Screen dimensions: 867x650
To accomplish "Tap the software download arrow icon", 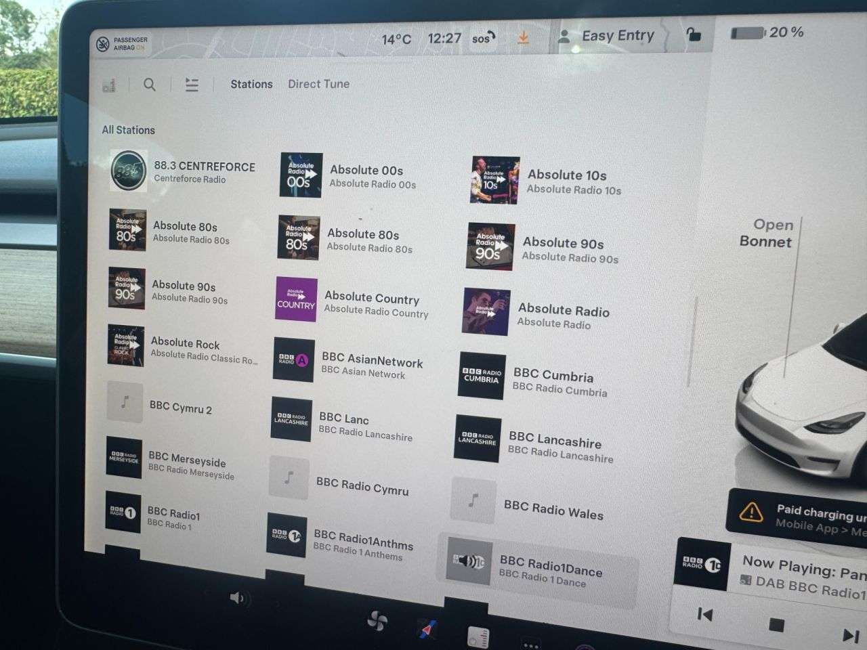I will [523, 37].
